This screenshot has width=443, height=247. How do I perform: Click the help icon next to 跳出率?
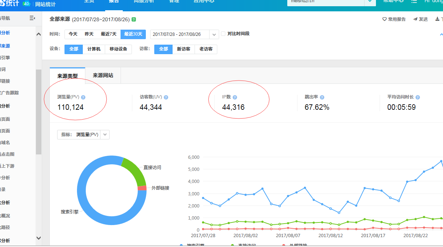[x=322, y=97]
